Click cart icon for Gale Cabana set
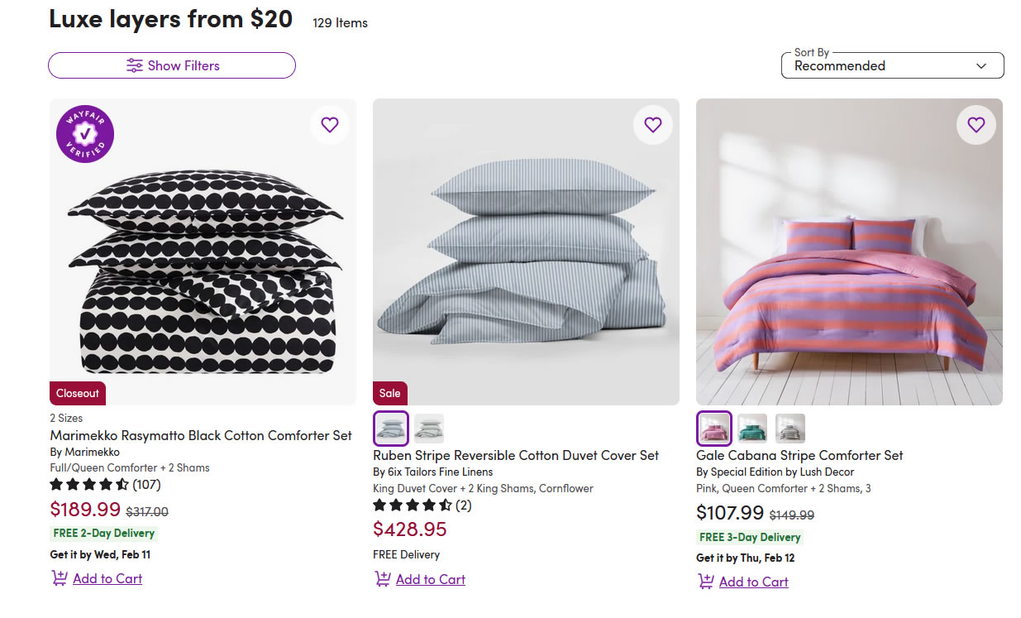 click(x=706, y=582)
